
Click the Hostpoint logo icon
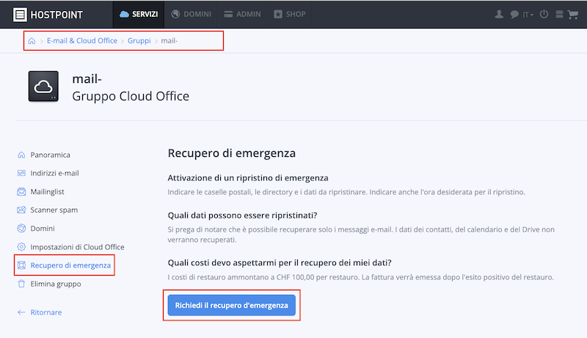click(20, 15)
